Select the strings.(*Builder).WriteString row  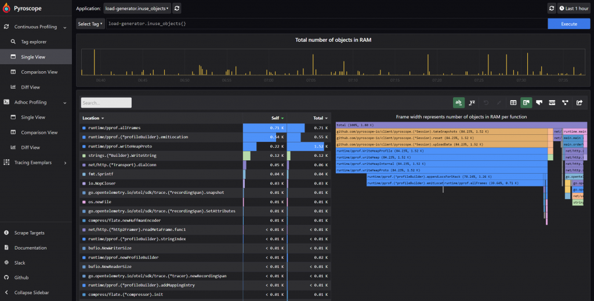(x=205, y=155)
